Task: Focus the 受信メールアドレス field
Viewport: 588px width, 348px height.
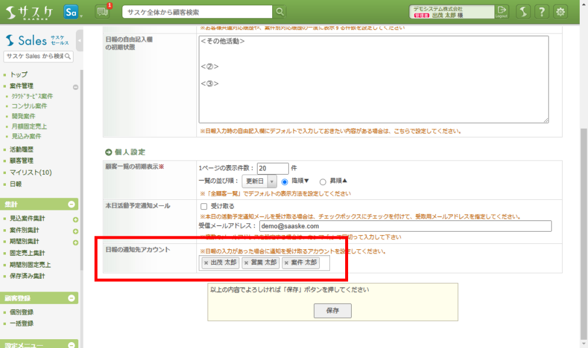Action: point(405,226)
